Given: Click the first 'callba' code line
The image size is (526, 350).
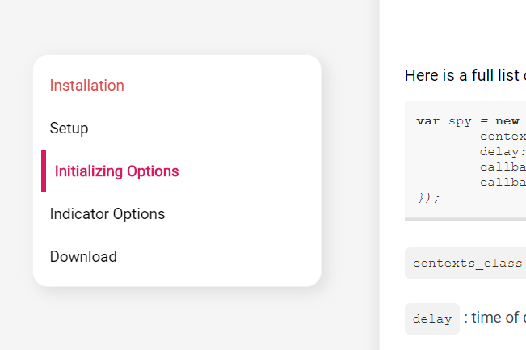Looking at the screenshot, I should (x=503, y=167).
